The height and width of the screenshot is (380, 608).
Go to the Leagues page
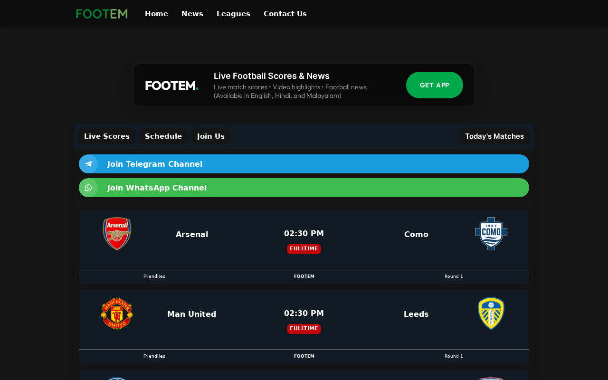pos(233,14)
